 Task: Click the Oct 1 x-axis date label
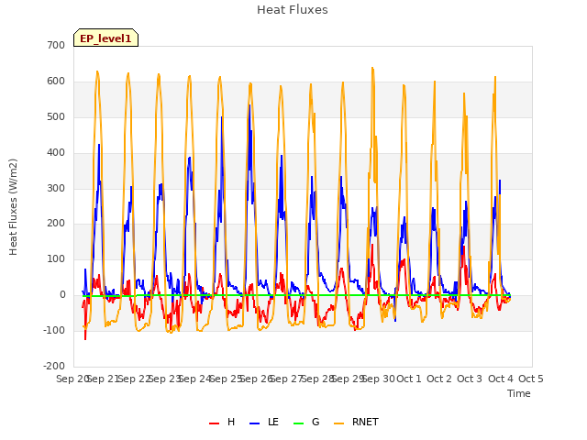[409, 379]
